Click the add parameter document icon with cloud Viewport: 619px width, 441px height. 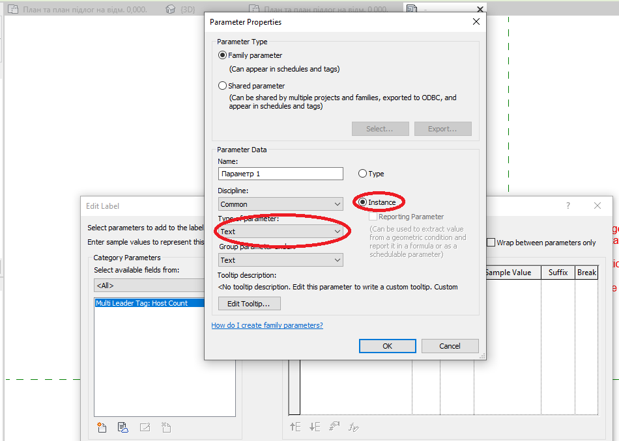122,427
